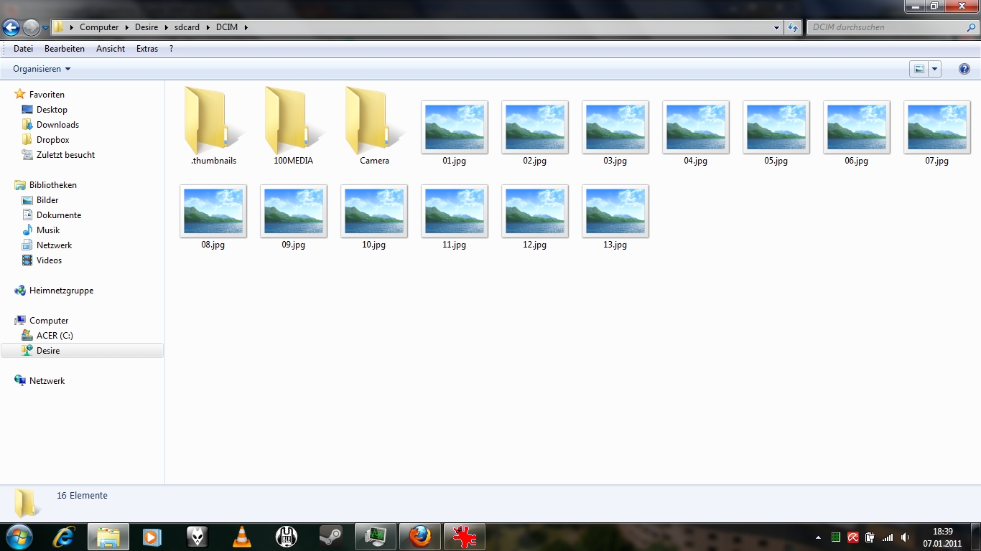Viewport: 981px width, 551px height.
Task: Open the Ansicht menu
Action: coord(111,49)
